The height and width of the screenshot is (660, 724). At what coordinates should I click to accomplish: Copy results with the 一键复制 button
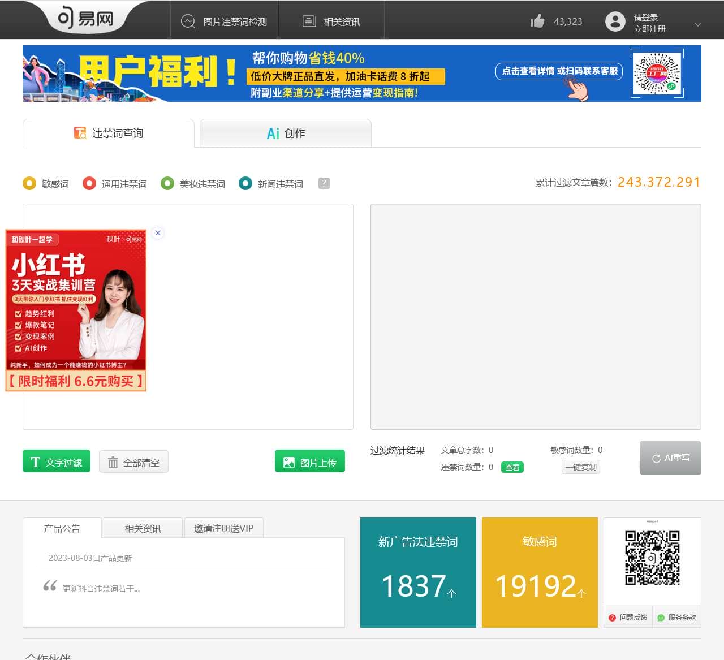(x=580, y=467)
